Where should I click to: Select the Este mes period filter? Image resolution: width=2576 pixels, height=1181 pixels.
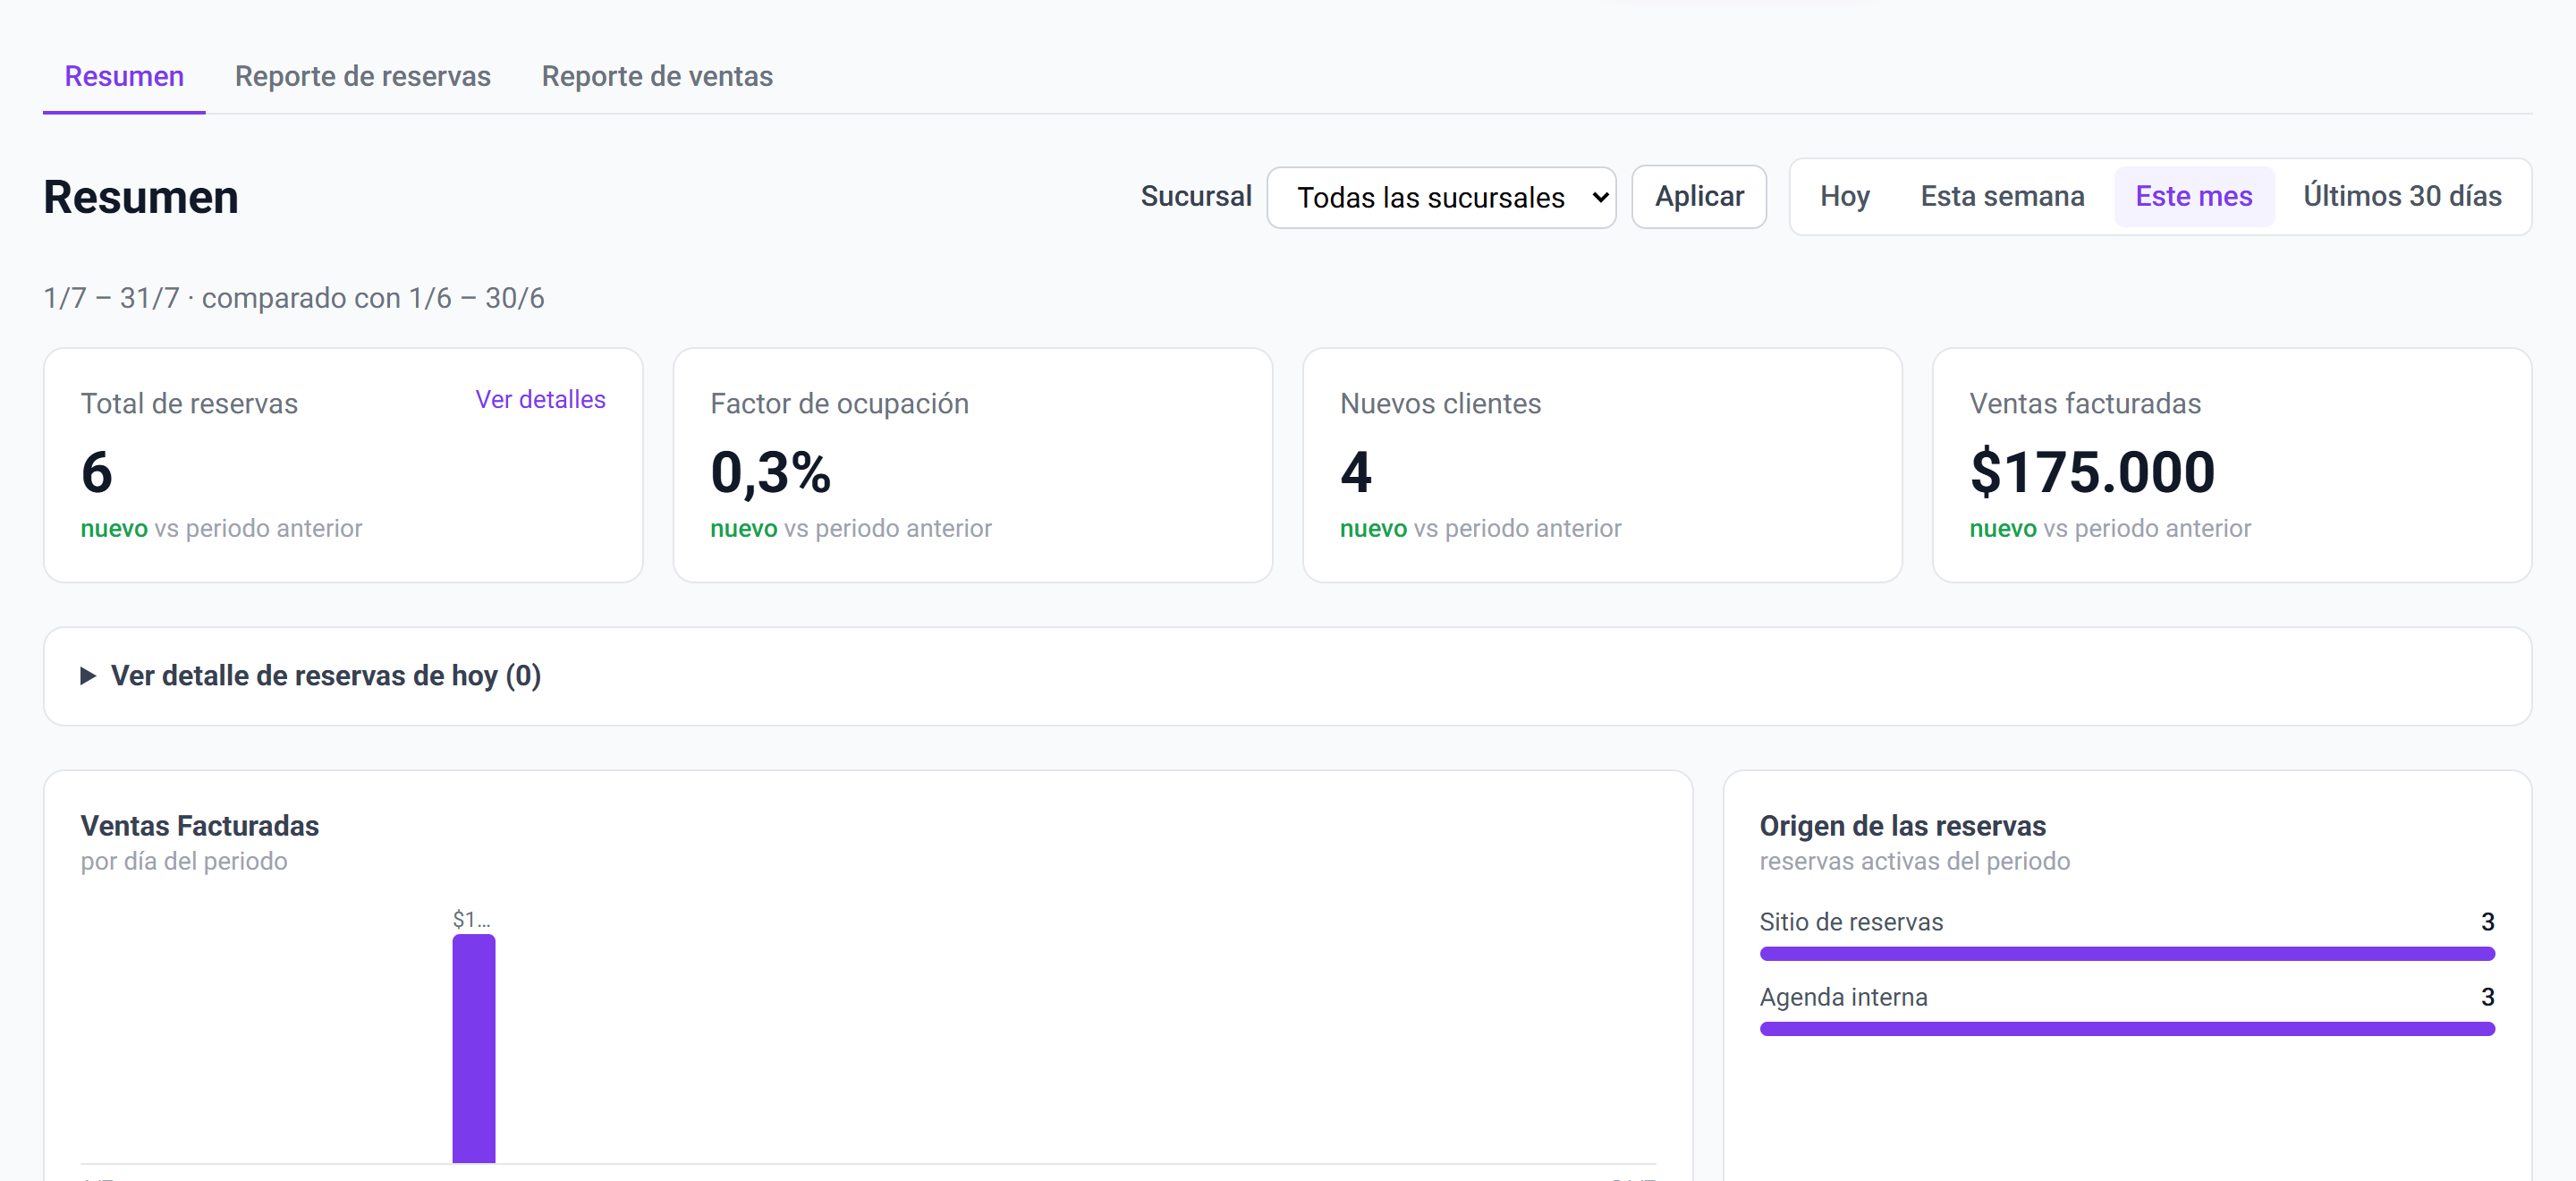click(x=2193, y=196)
